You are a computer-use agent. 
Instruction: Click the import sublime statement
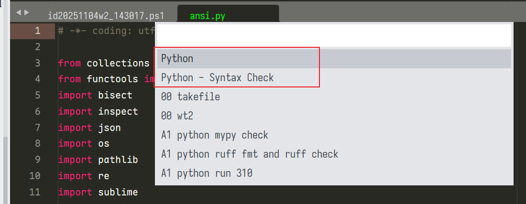pos(98,192)
